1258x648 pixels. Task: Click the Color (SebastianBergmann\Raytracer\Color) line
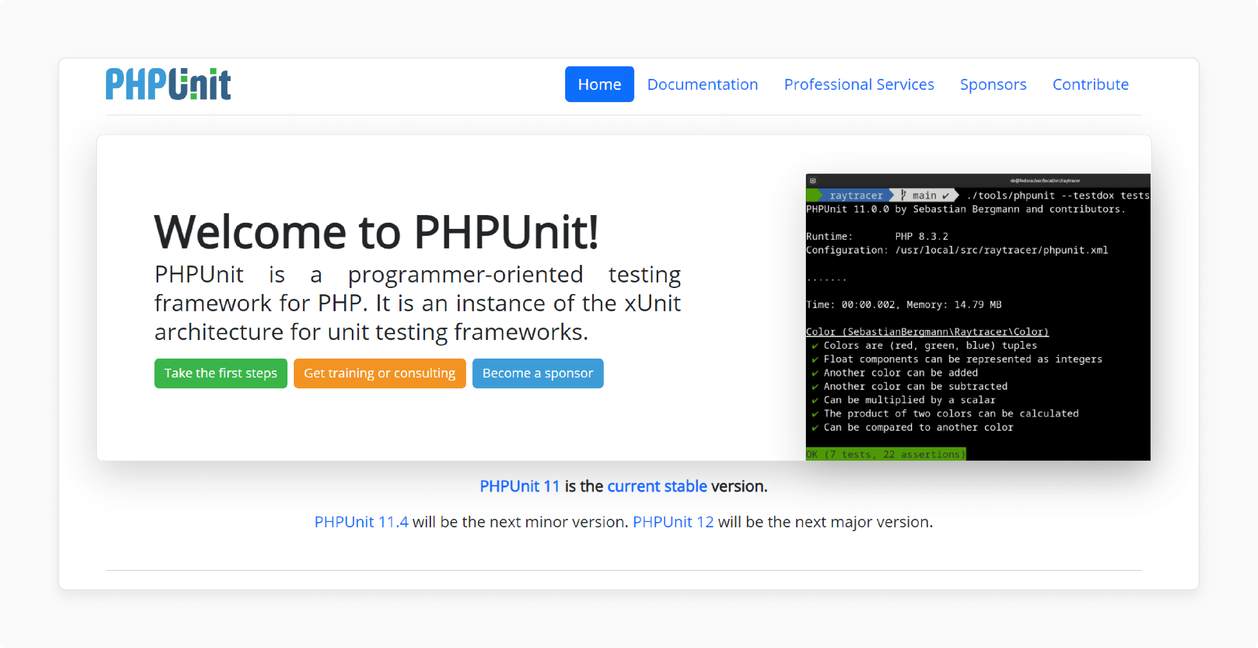click(927, 332)
